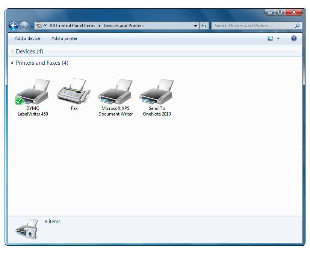Select the Send To OneNote 2013 printer
310x254 pixels.
coord(157,92)
